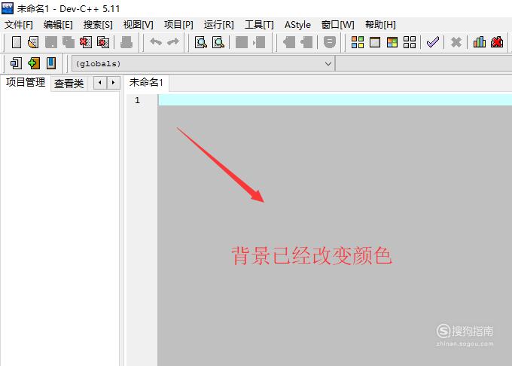Click the green plus insert icon
Image resolution: width=512 pixels, height=366 pixels.
[x=34, y=63]
